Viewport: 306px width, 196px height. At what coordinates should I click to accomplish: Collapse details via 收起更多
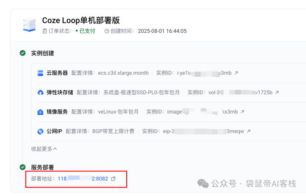click(x=44, y=149)
